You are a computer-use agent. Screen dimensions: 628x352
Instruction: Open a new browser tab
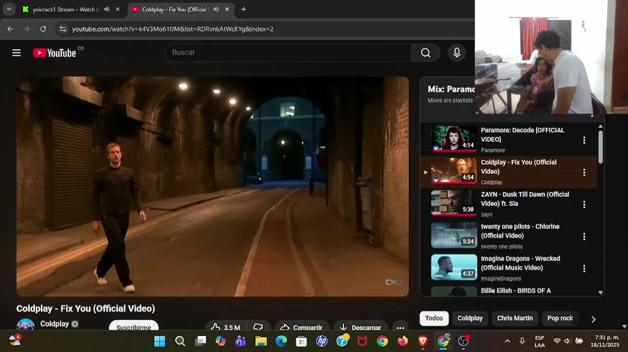click(x=244, y=9)
